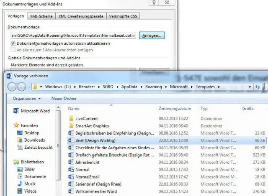The width and height of the screenshot is (268, 196).
Task: Open the Organisieren dropdown menu
Action: 27,99
